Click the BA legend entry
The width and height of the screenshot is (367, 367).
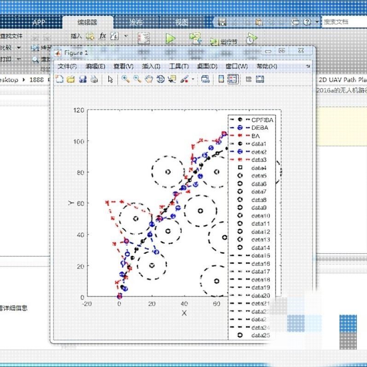(x=245, y=136)
